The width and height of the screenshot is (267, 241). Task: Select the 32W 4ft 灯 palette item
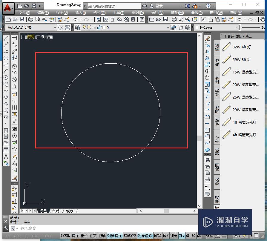coord(242,47)
